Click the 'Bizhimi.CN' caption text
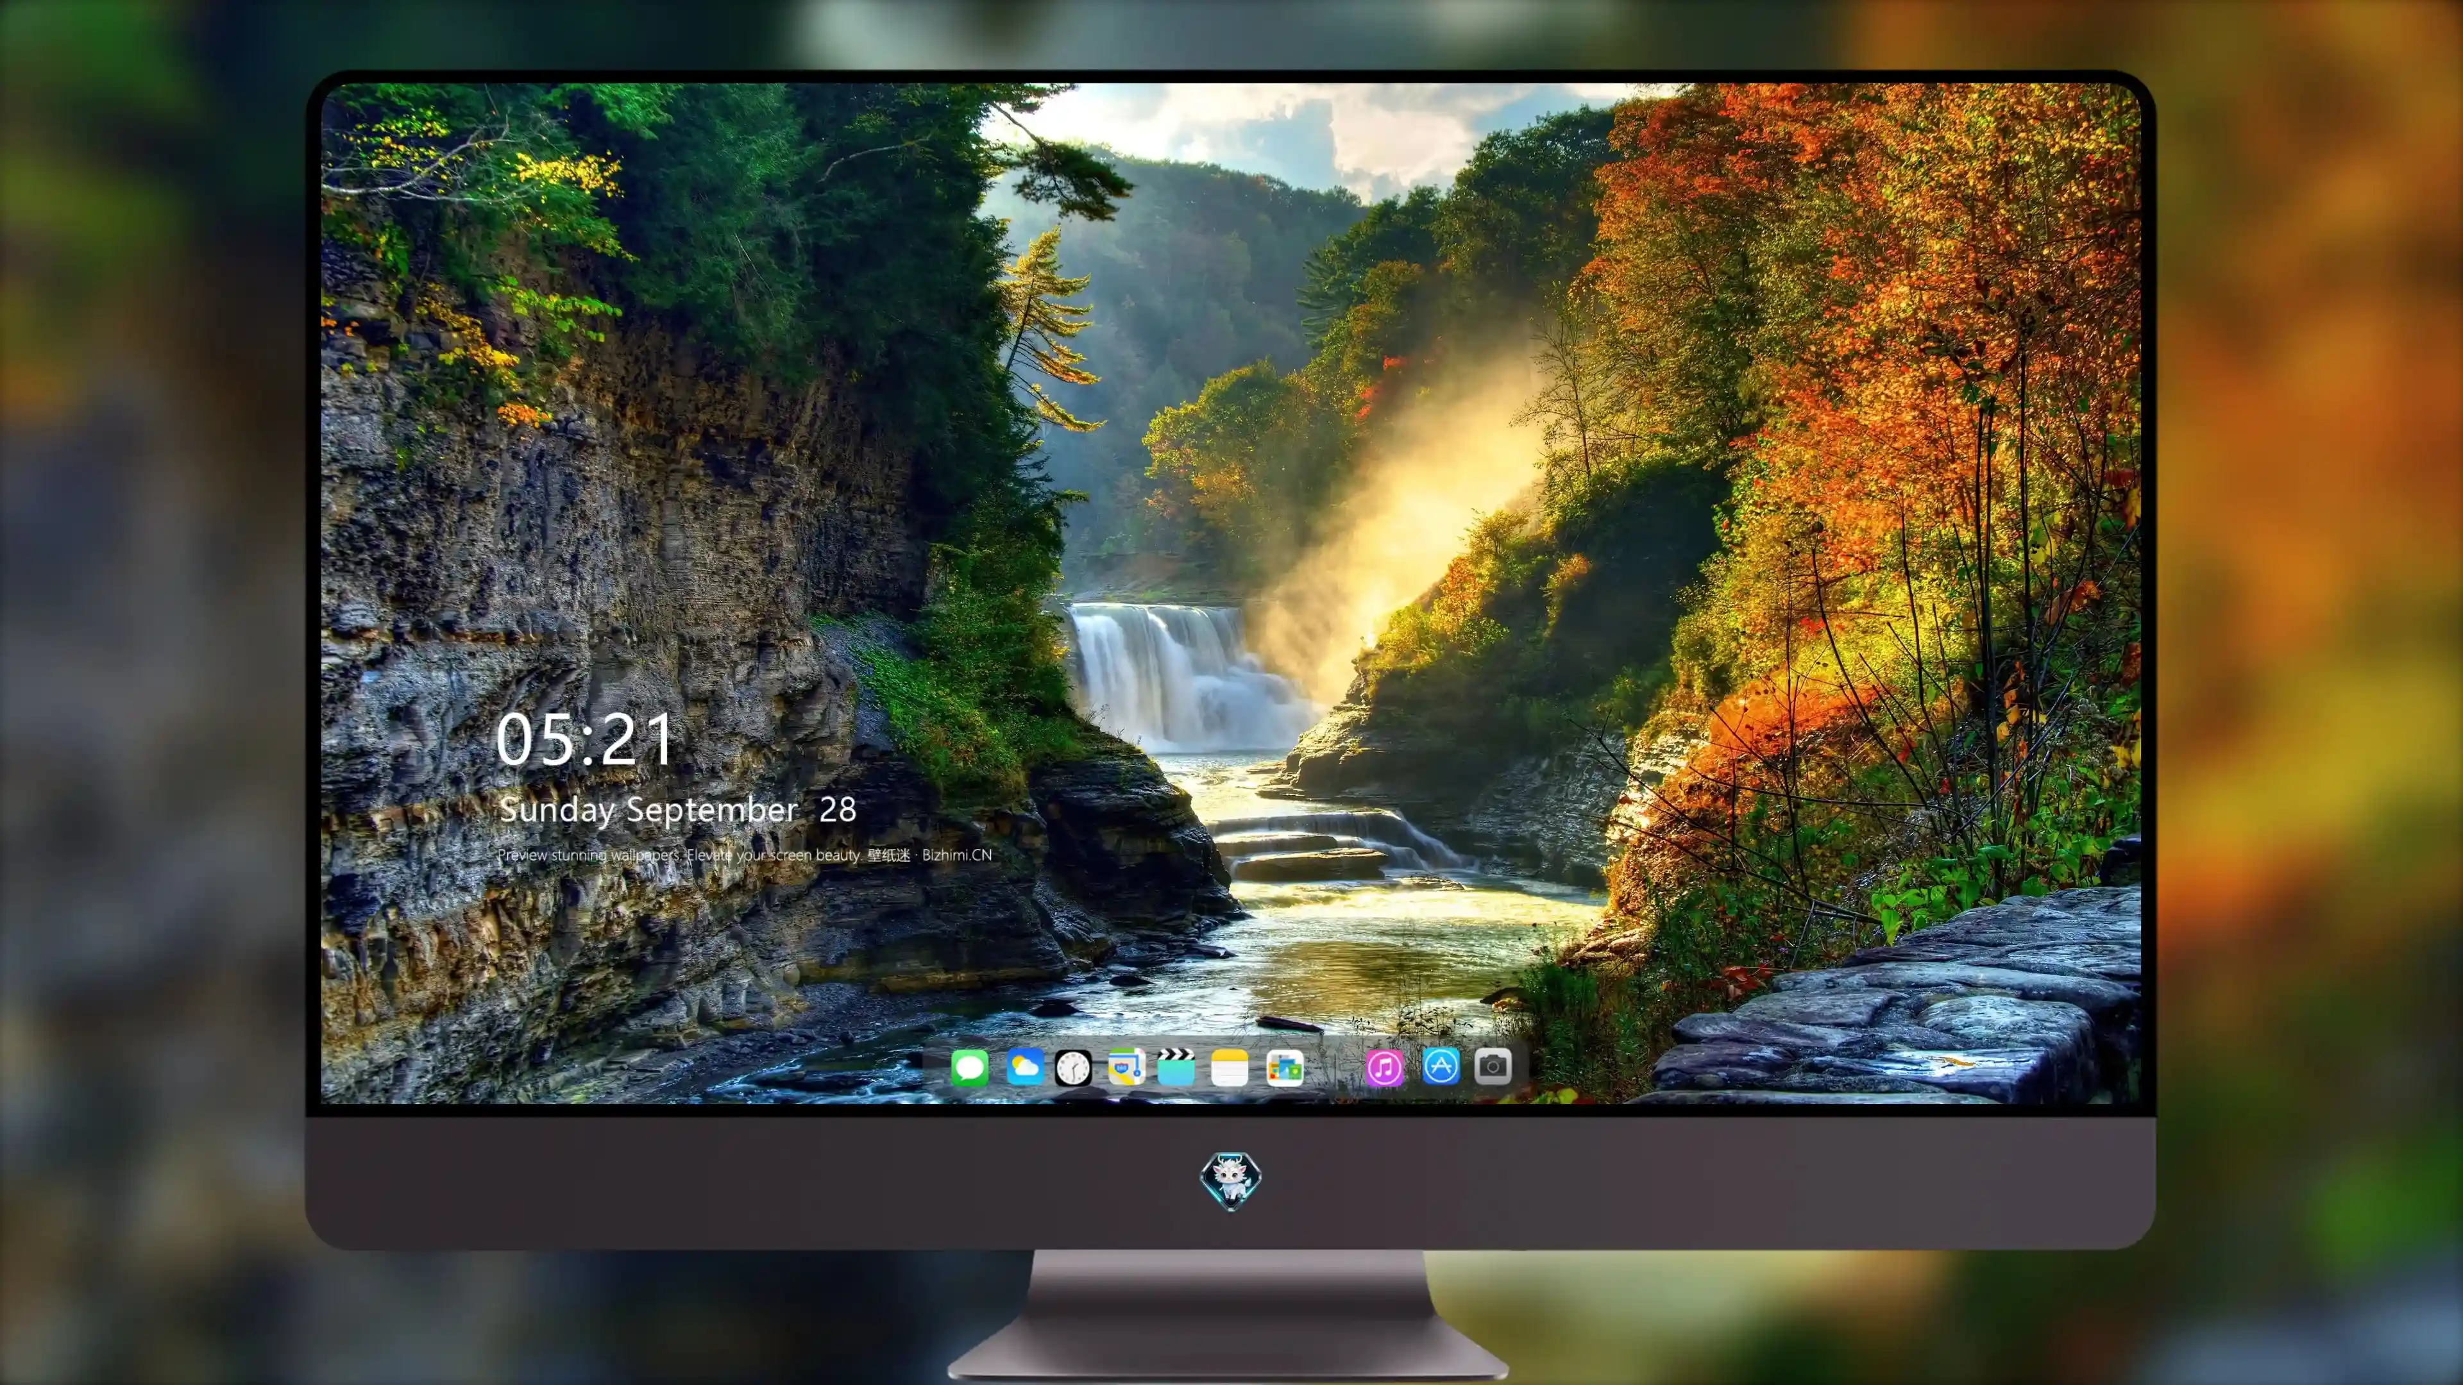Viewport: 2463px width, 1385px height. click(x=956, y=855)
